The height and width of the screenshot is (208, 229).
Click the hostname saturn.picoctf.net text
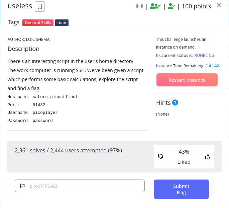[x=55, y=97]
